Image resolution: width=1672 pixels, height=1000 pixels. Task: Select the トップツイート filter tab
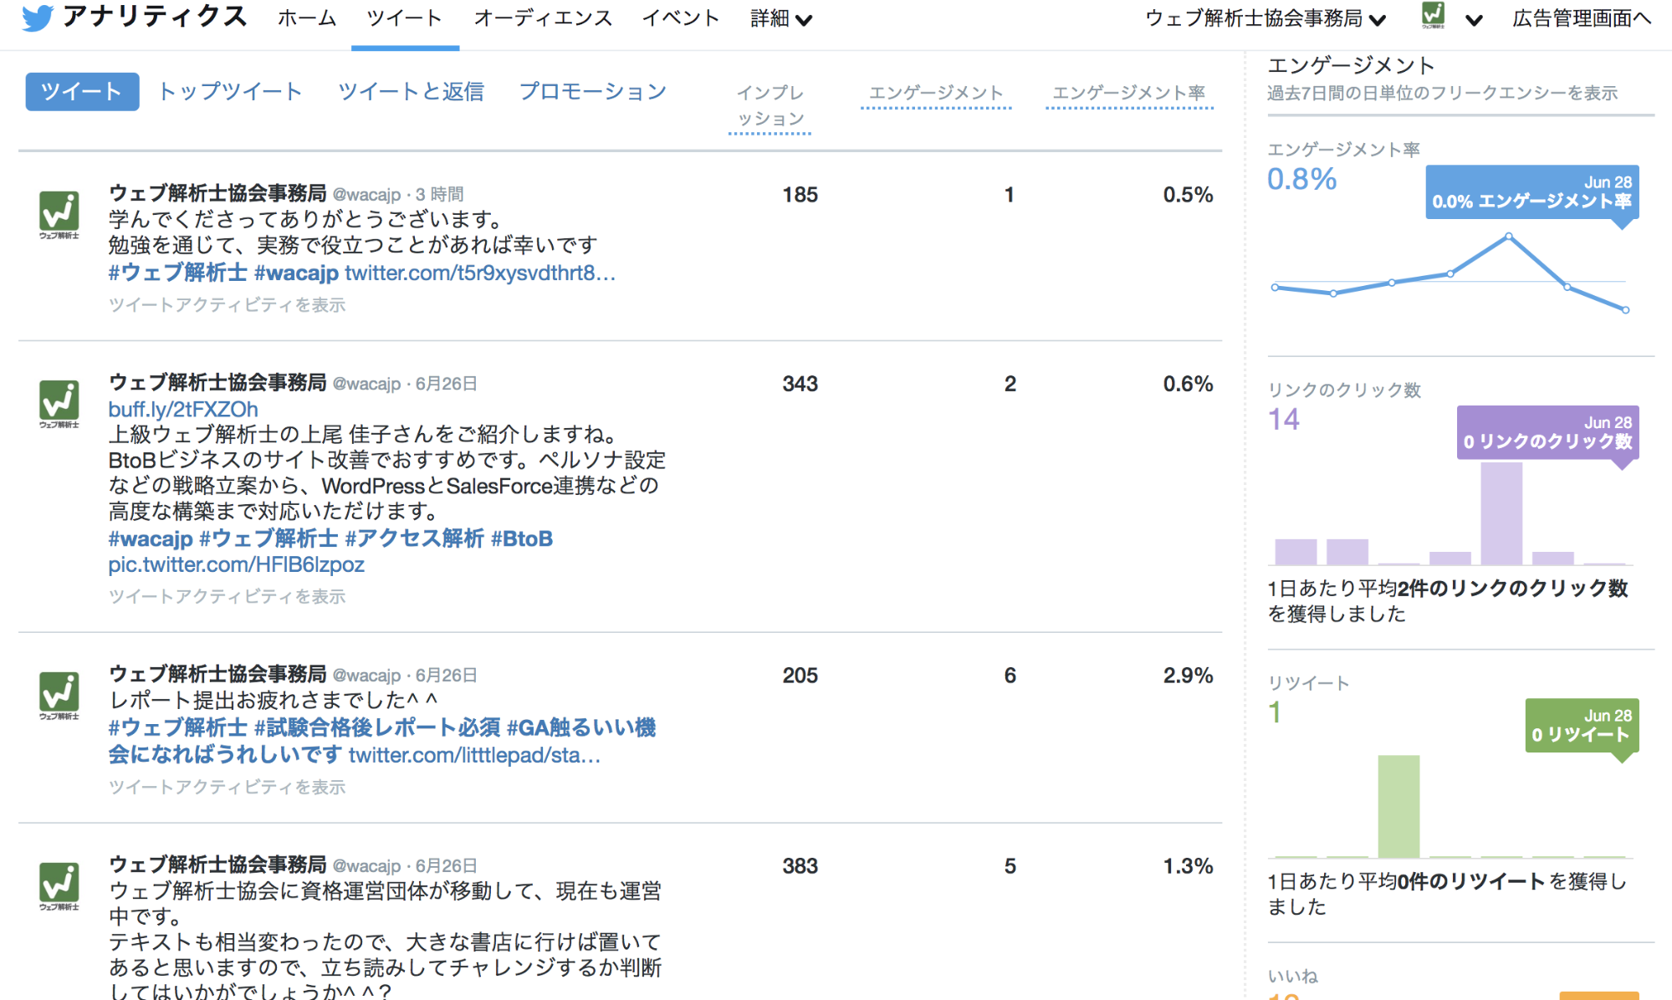tap(231, 91)
